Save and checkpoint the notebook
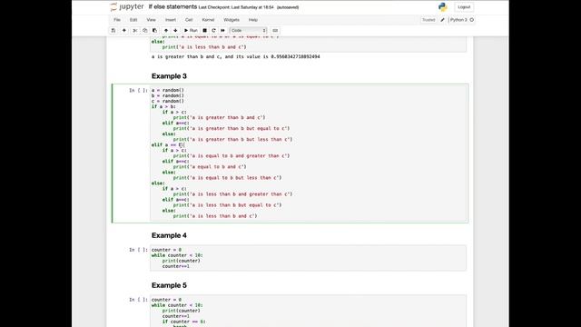Screen dimensions: 581x327 [x=113, y=30]
